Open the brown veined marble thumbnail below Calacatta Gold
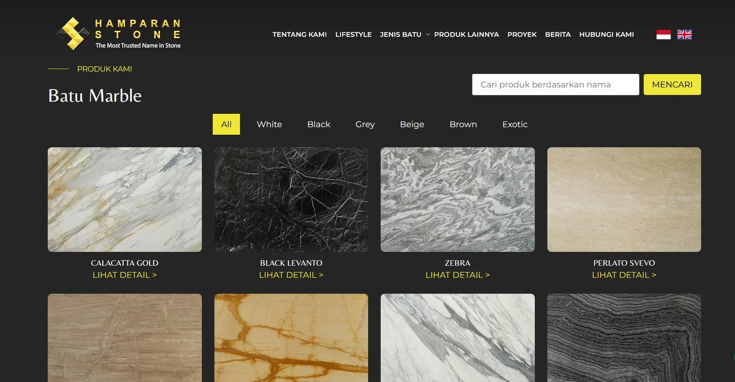Viewport: 735px width, 382px height. pos(125,338)
